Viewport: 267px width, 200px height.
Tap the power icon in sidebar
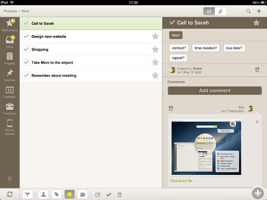coord(9,179)
